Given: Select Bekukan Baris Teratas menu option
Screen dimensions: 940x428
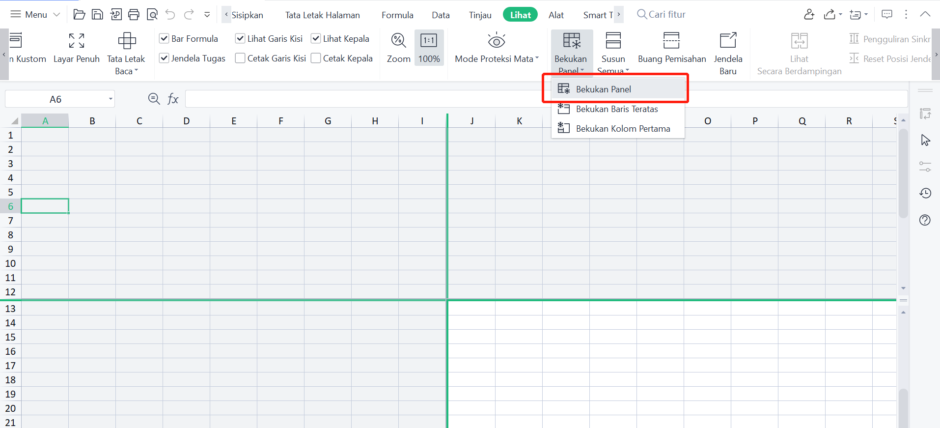Looking at the screenshot, I should (617, 109).
